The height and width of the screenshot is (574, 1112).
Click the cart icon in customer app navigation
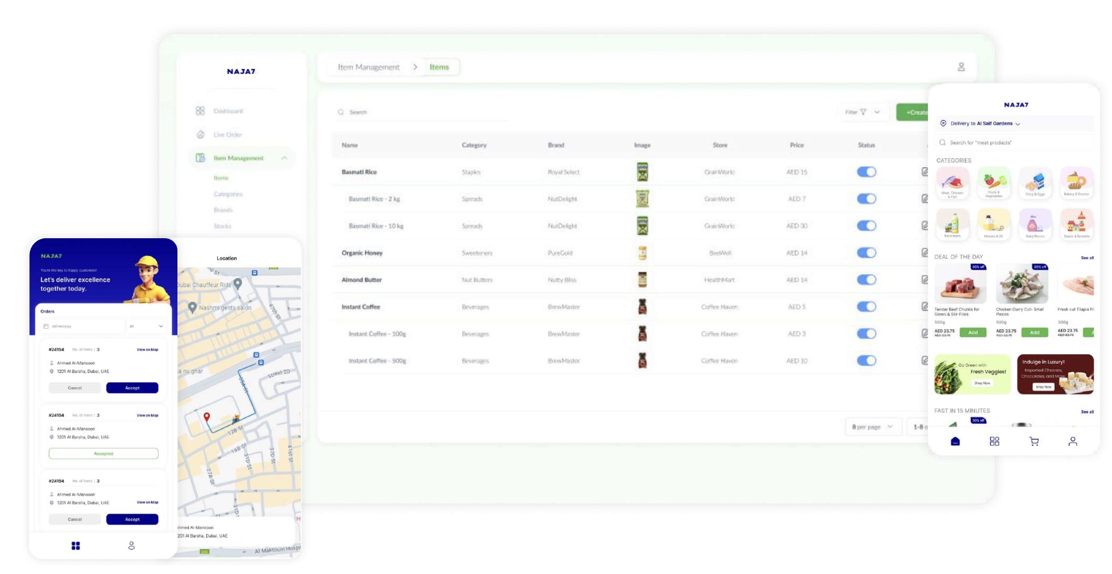pyautogui.click(x=1034, y=441)
